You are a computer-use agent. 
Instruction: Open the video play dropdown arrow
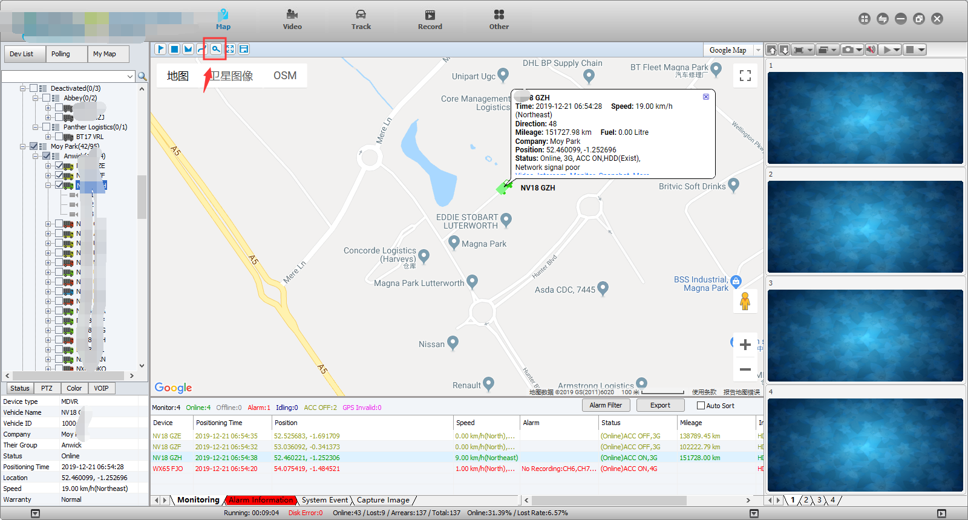click(897, 50)
